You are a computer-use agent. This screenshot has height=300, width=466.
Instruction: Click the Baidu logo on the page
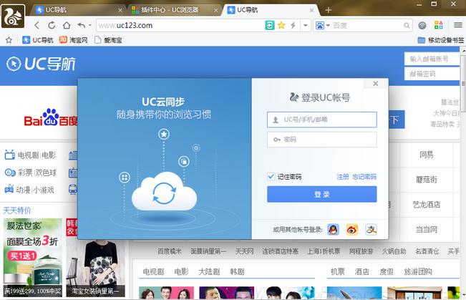point(51,117)
